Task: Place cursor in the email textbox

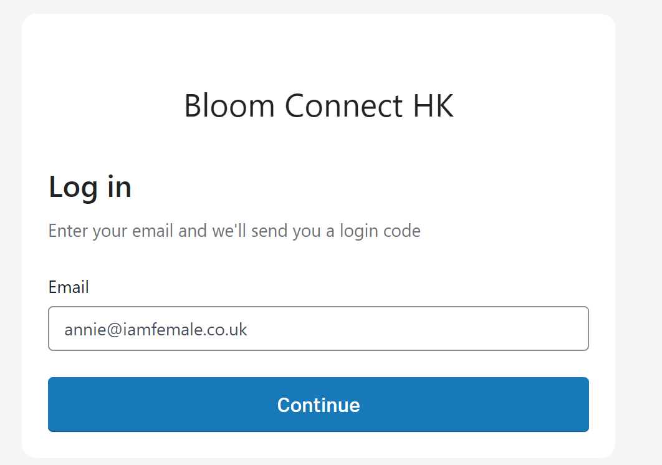Action: pos(374,328)
